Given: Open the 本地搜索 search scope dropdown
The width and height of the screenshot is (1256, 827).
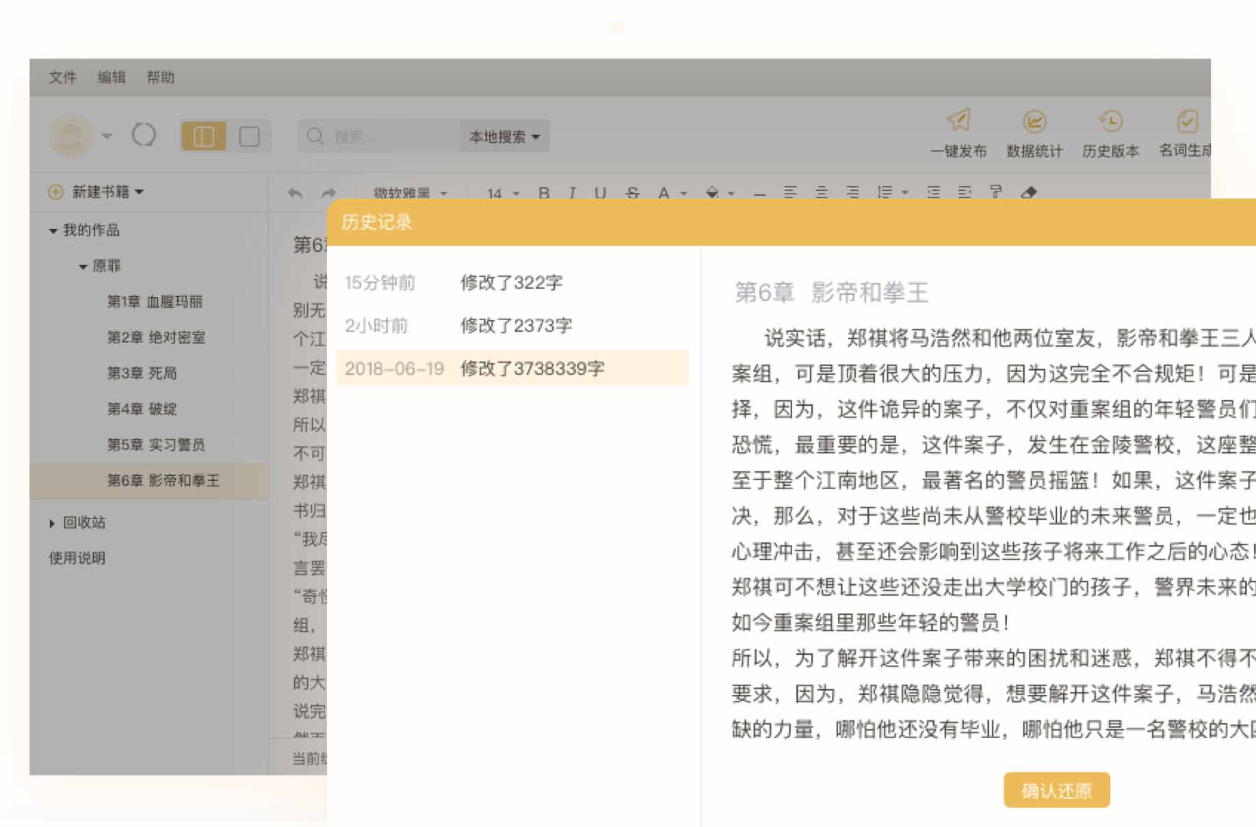Looking at the screenshot, I should (504, 137).
